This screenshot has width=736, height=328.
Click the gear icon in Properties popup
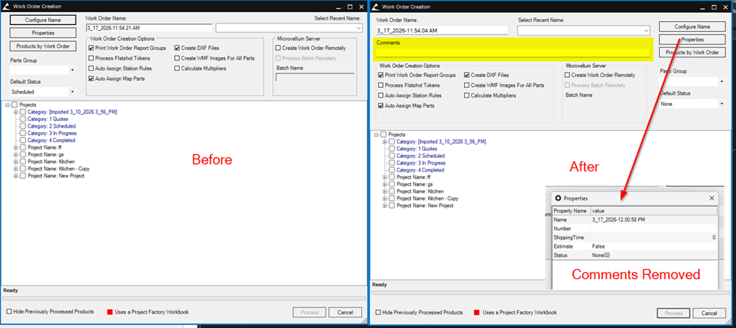pyautogui.click(x=559, y=198)
